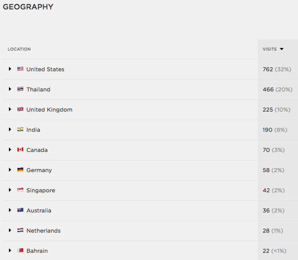
Task: Click the Canada flag icon
Action: [20, 149]
